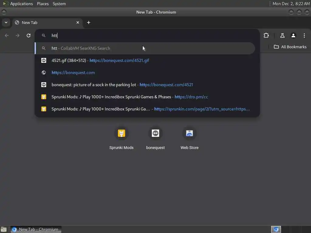Select the New Tab tab

pyautogui.click(x=48, y=22)
